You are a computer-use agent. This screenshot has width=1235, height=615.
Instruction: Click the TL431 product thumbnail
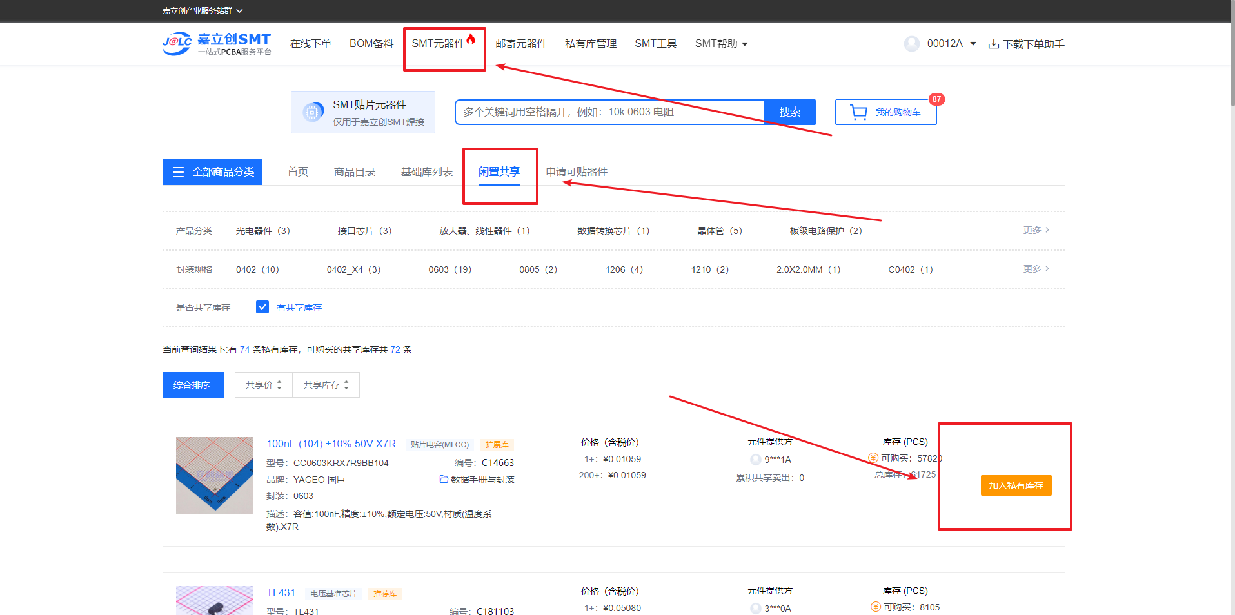[x=215, y=600]
